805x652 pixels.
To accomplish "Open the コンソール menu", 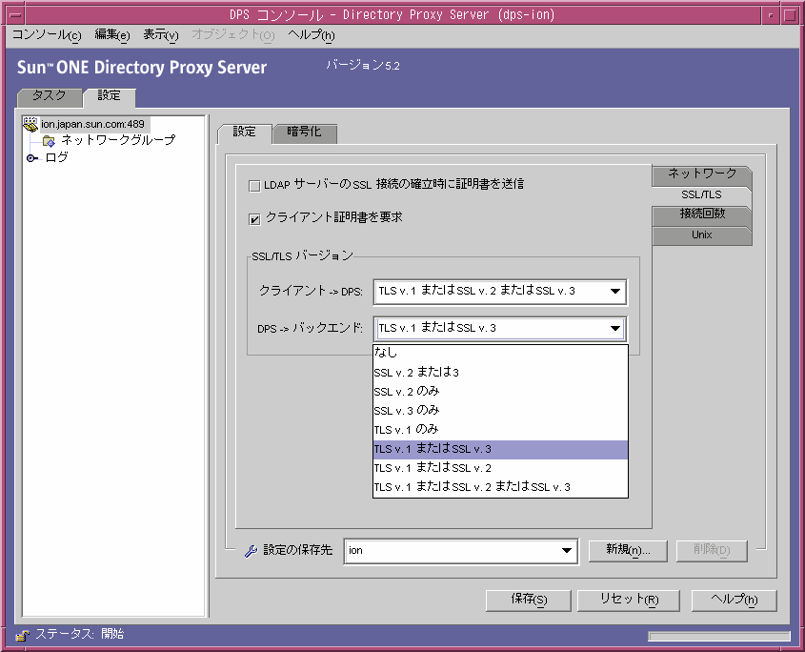I will click(47, 35).
